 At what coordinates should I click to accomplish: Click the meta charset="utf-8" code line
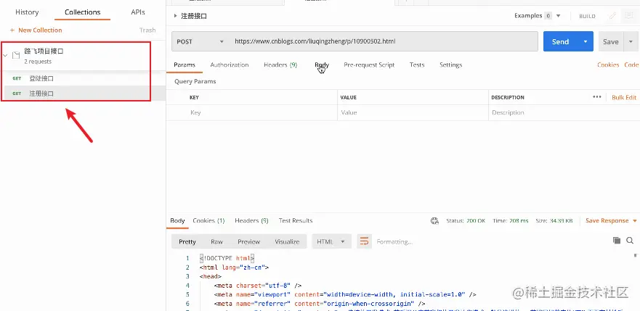pyautogui.click(x=258, y=286)
